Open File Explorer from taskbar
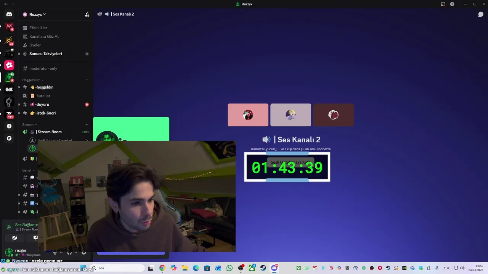Image resolution: width=488 pixels, height=274 pixels. [185, 268]
